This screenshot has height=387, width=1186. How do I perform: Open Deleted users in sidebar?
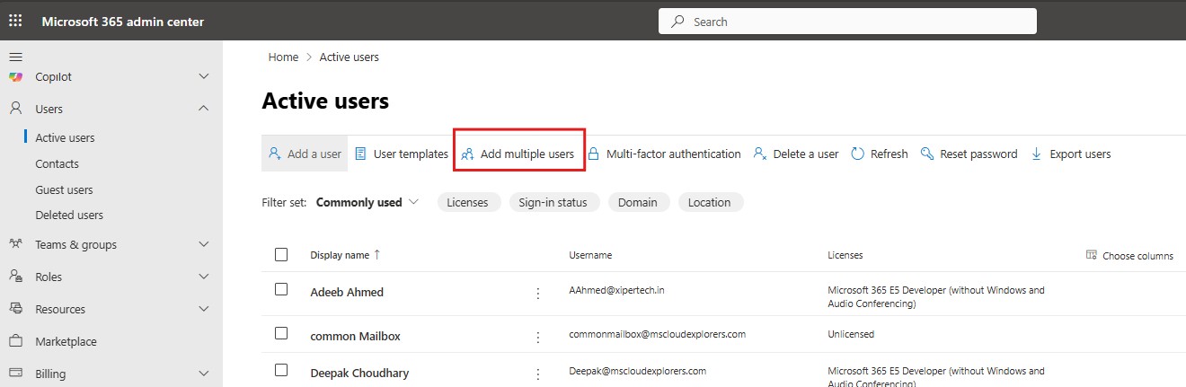point(69,215)
